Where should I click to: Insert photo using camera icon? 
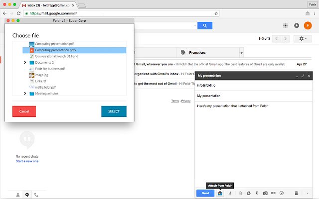pyautogui.click(x=265, y=193)
